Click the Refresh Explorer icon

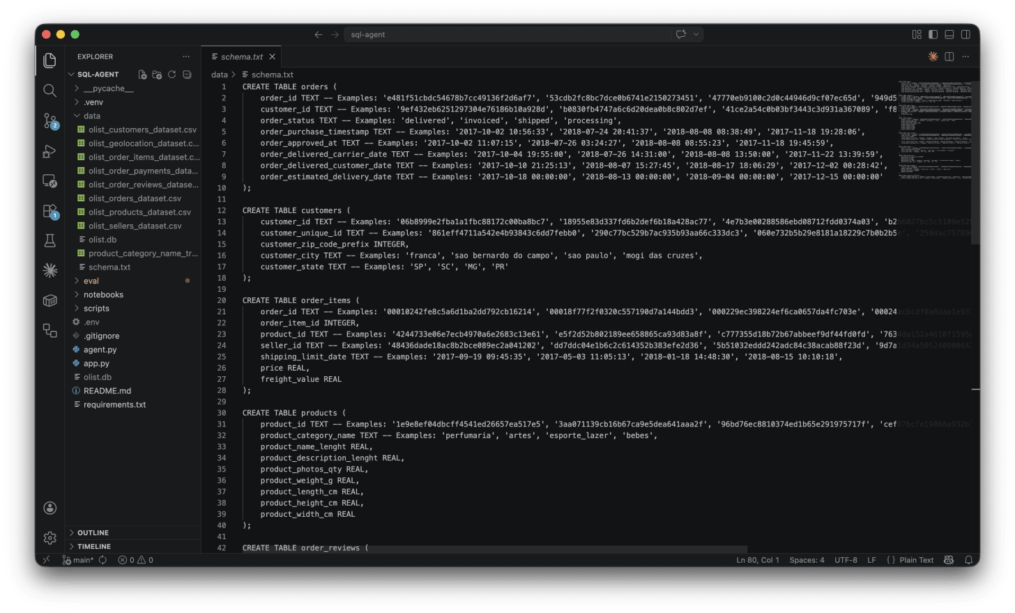[171, 74]
